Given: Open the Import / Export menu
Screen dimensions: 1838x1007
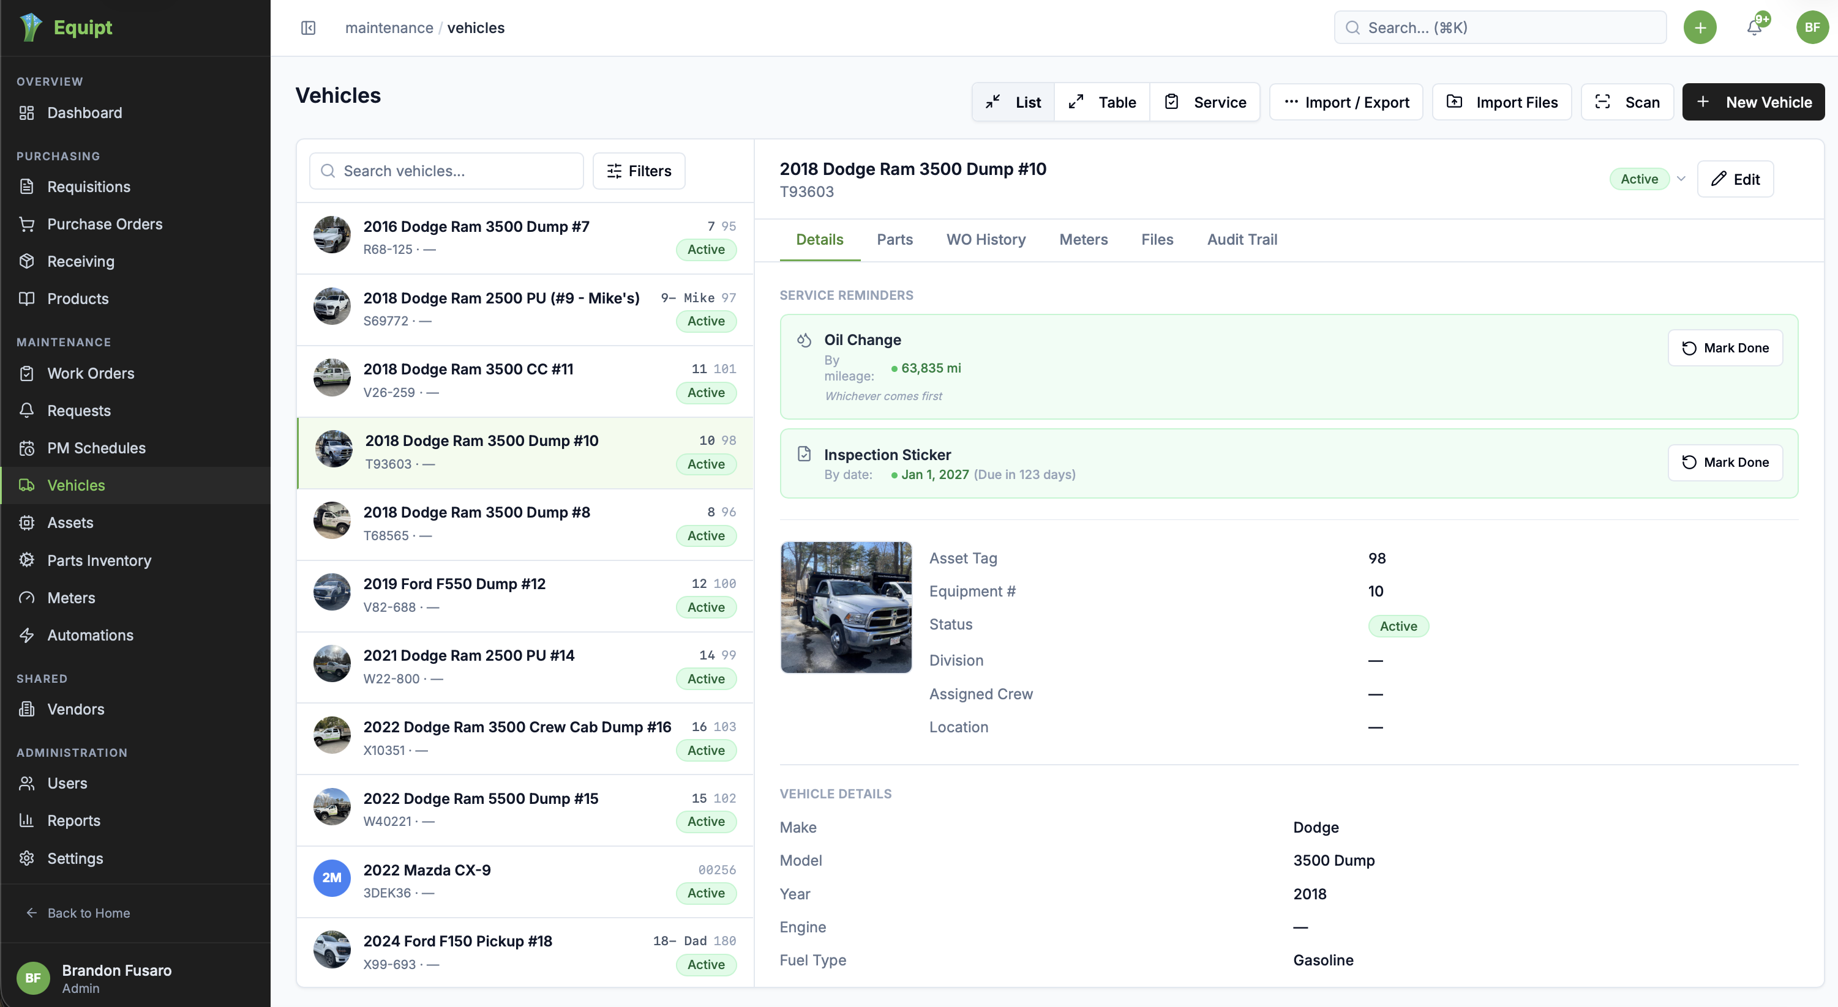Looking at the screenshot, I should pos(1346,102).
